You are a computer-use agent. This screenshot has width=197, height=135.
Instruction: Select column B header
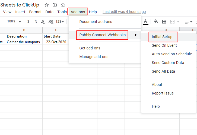tap(24, 30)
